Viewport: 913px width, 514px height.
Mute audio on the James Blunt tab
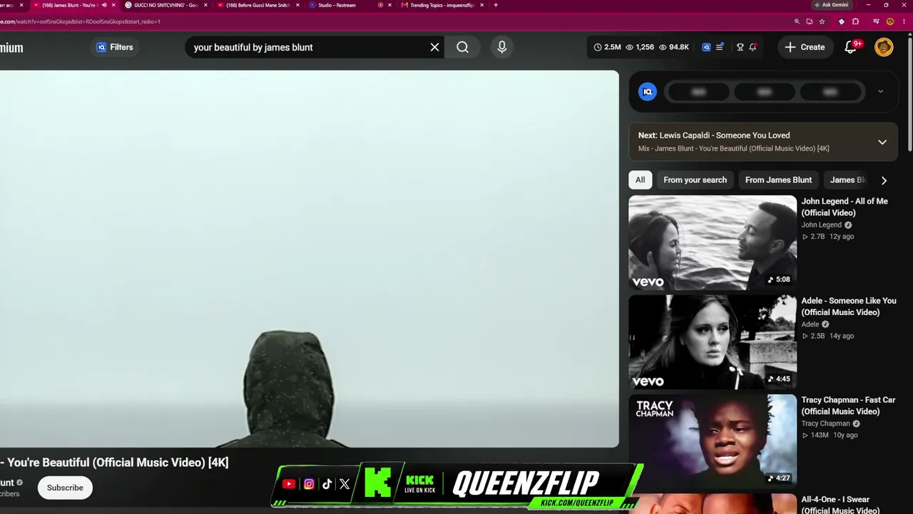[x=104, y=5]
